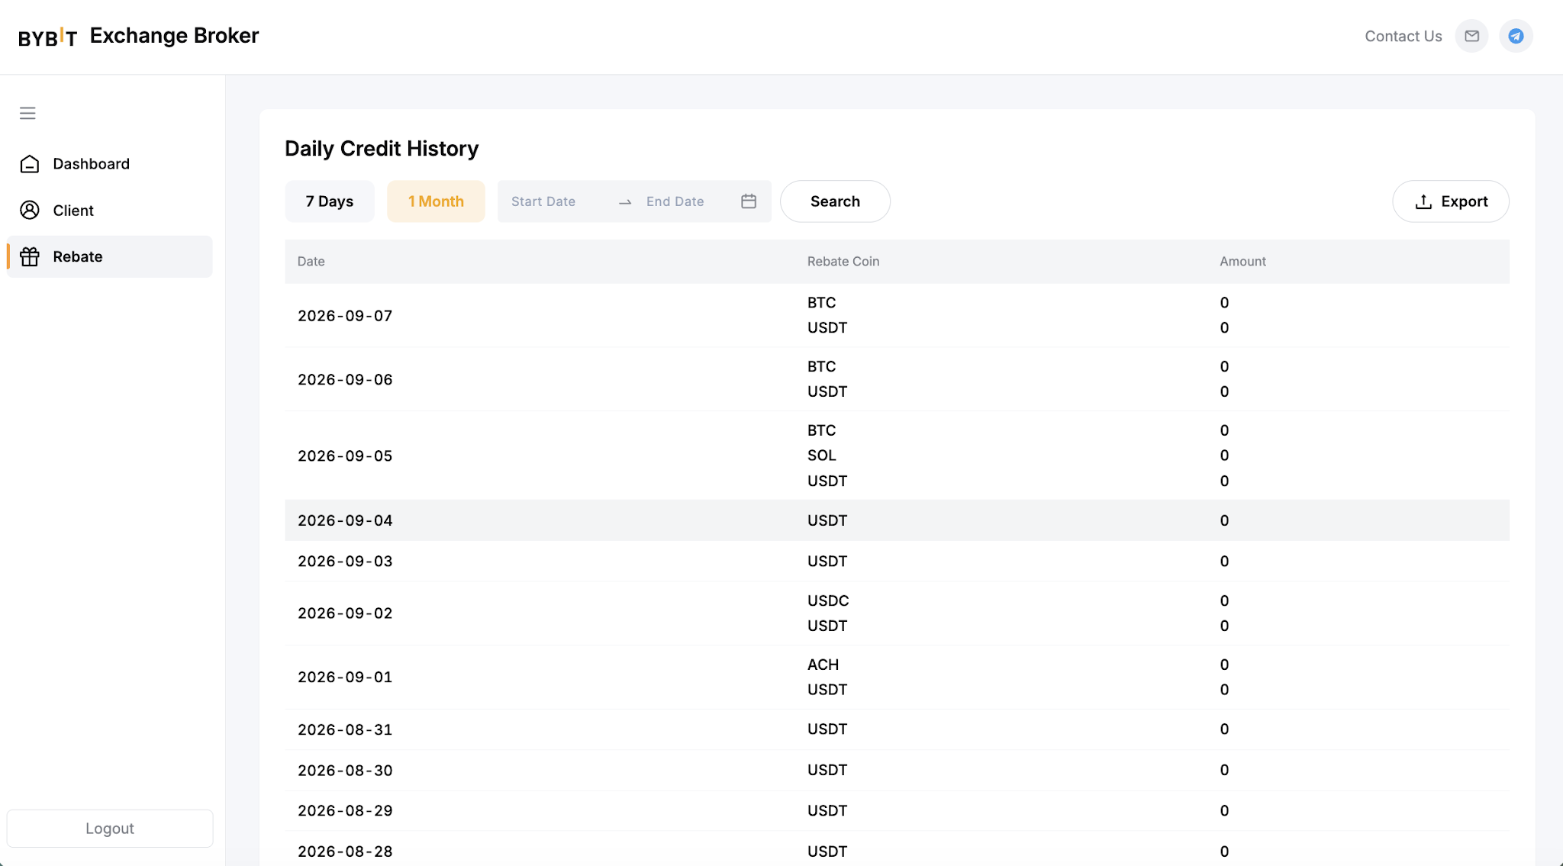This screenshot has height=866, width=1563.
Task: Collapse sidebar with hamburger menu icon
Action: [27, 113]
